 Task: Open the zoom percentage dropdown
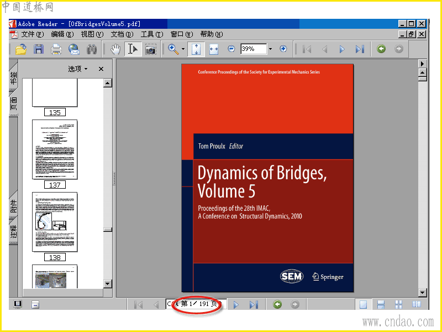[x=270, y=49]
